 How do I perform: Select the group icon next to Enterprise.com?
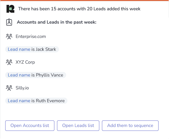click(x=9, y=36)
